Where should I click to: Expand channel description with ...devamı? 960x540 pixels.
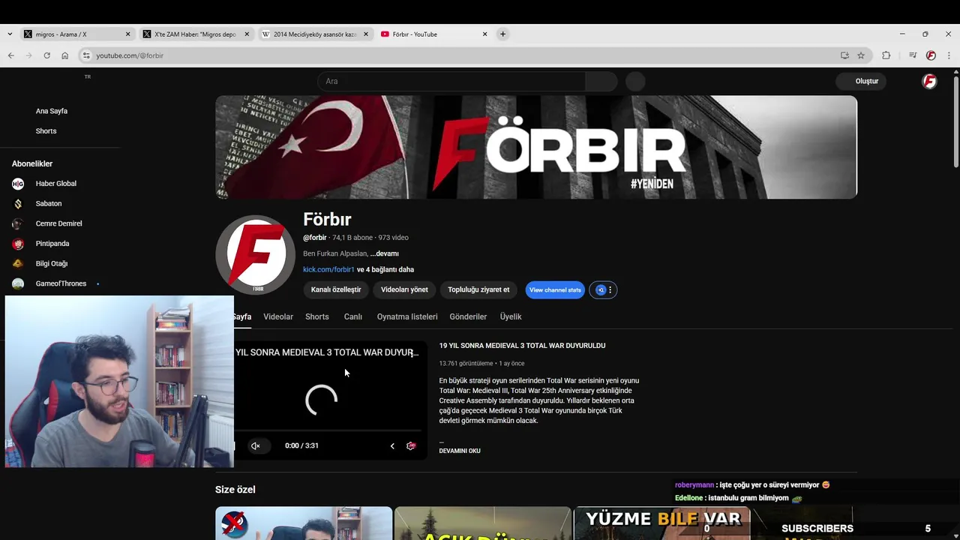point(384,253)
